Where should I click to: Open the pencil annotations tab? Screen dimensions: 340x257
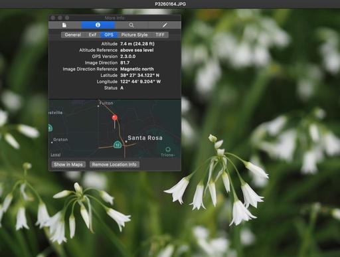(x=165, y=25)
